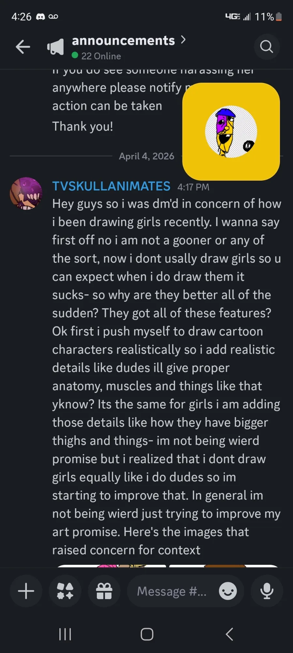Open TVSKULLANIMATES user profile name

point(111,186)
